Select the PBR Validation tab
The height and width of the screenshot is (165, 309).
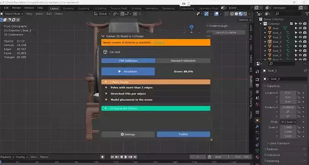pyautogui.click(x=128, y=61)
